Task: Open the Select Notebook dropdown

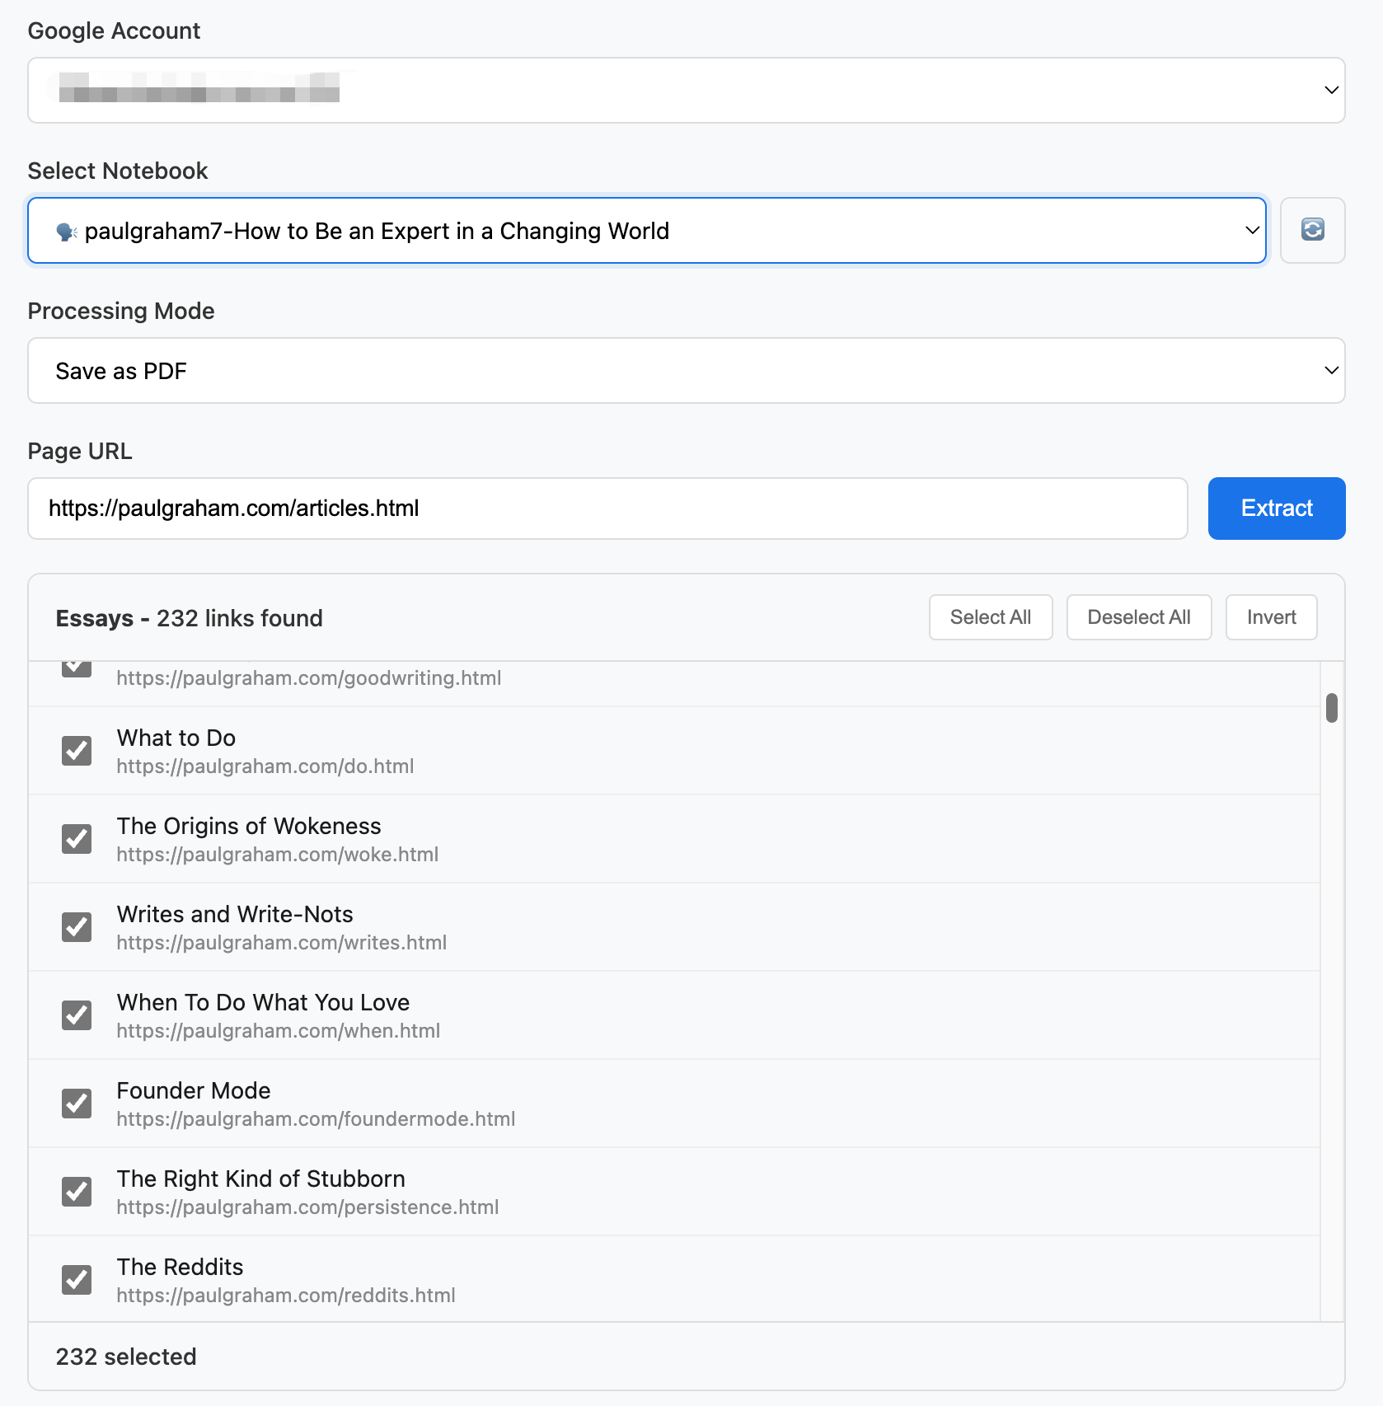Action: (x=647, y=230)
